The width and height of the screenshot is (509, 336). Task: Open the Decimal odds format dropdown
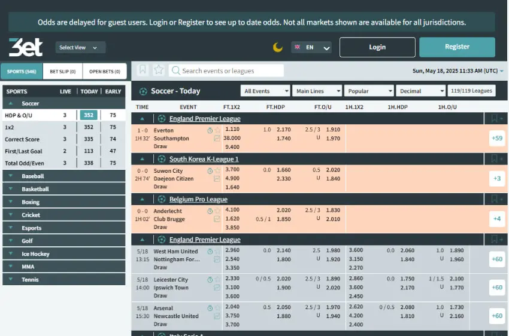click(x=421, y=91)
